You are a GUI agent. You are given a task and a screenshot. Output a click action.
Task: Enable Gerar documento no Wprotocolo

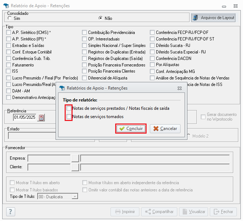[x=203, y=117]
